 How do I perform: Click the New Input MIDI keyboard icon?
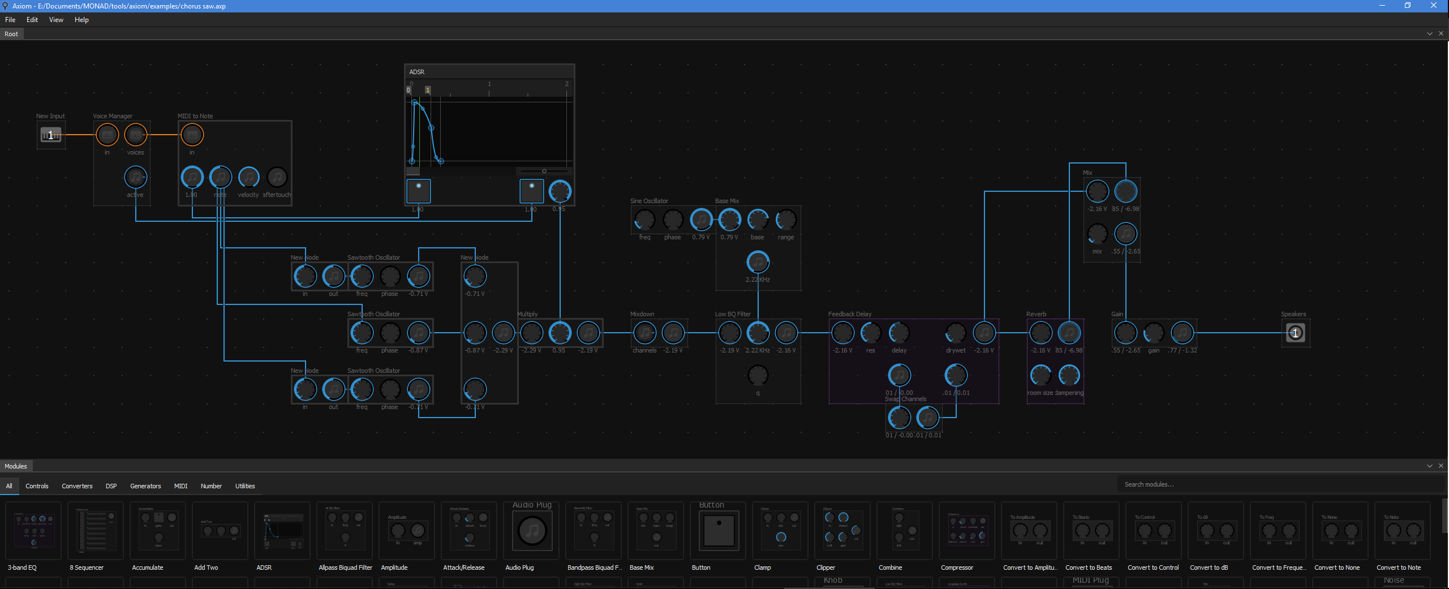pos(51,135)
